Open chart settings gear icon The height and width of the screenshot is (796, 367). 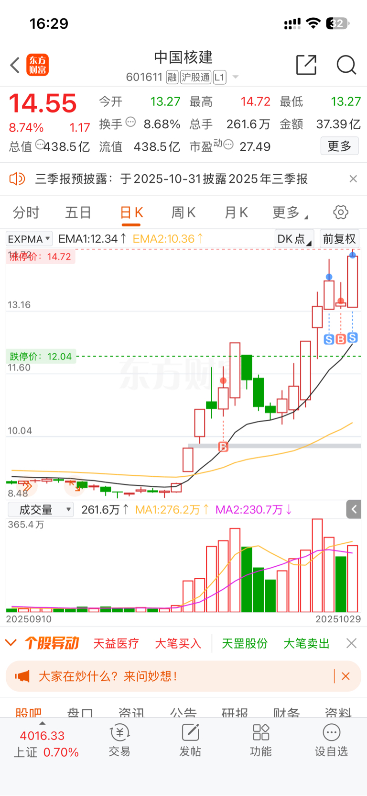(341, 212)
